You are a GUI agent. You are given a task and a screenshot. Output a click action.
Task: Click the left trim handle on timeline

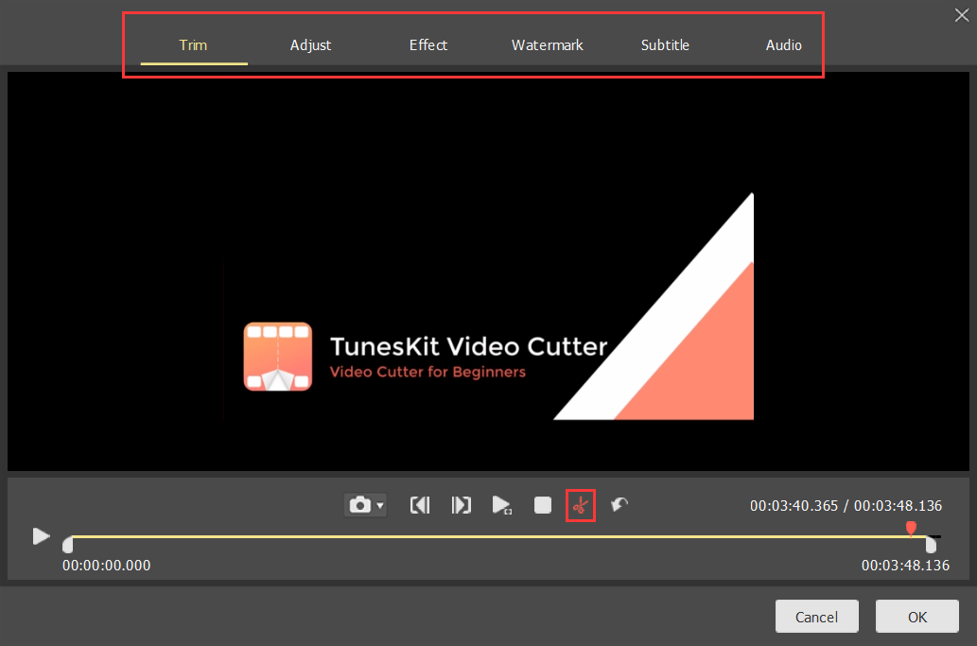(68, 546)
